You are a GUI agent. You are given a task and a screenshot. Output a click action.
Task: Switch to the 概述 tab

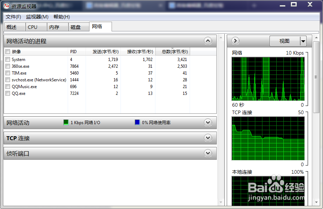click(x=15, y=27)
